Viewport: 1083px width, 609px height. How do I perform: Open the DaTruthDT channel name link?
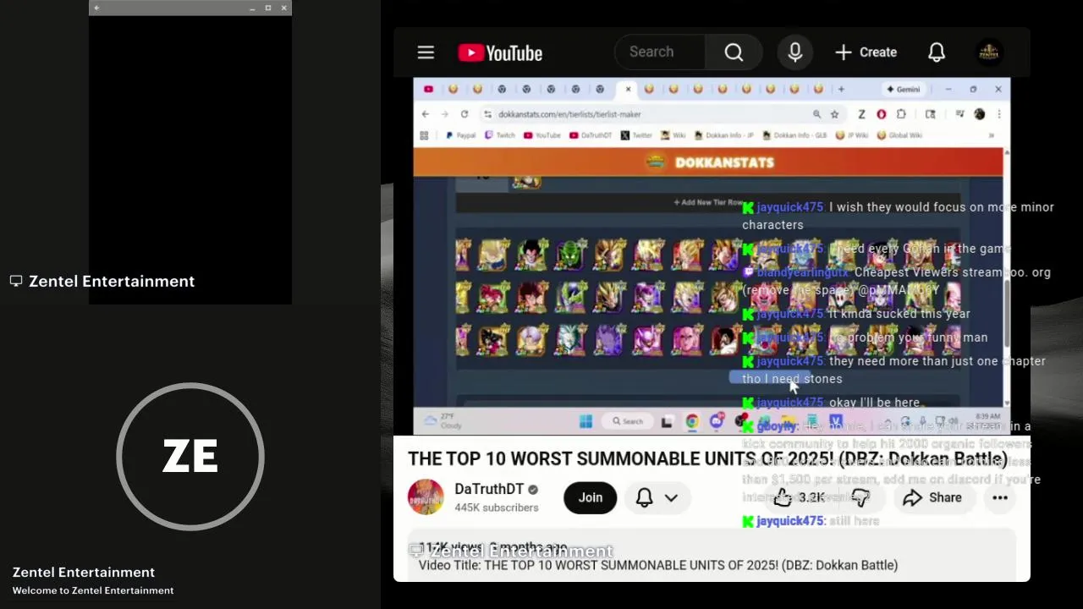(489, 489)
